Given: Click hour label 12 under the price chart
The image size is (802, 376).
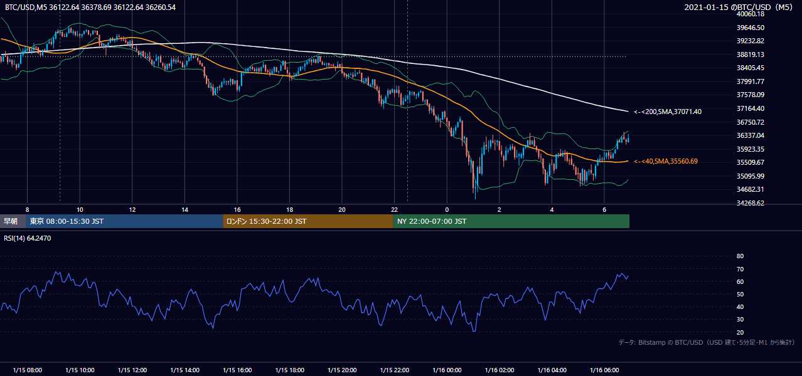Looking at the screenshot, I should (132, 209).
